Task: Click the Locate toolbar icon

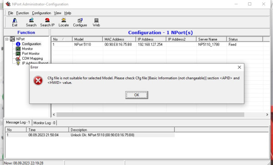Action: click(x=64, y=22)
